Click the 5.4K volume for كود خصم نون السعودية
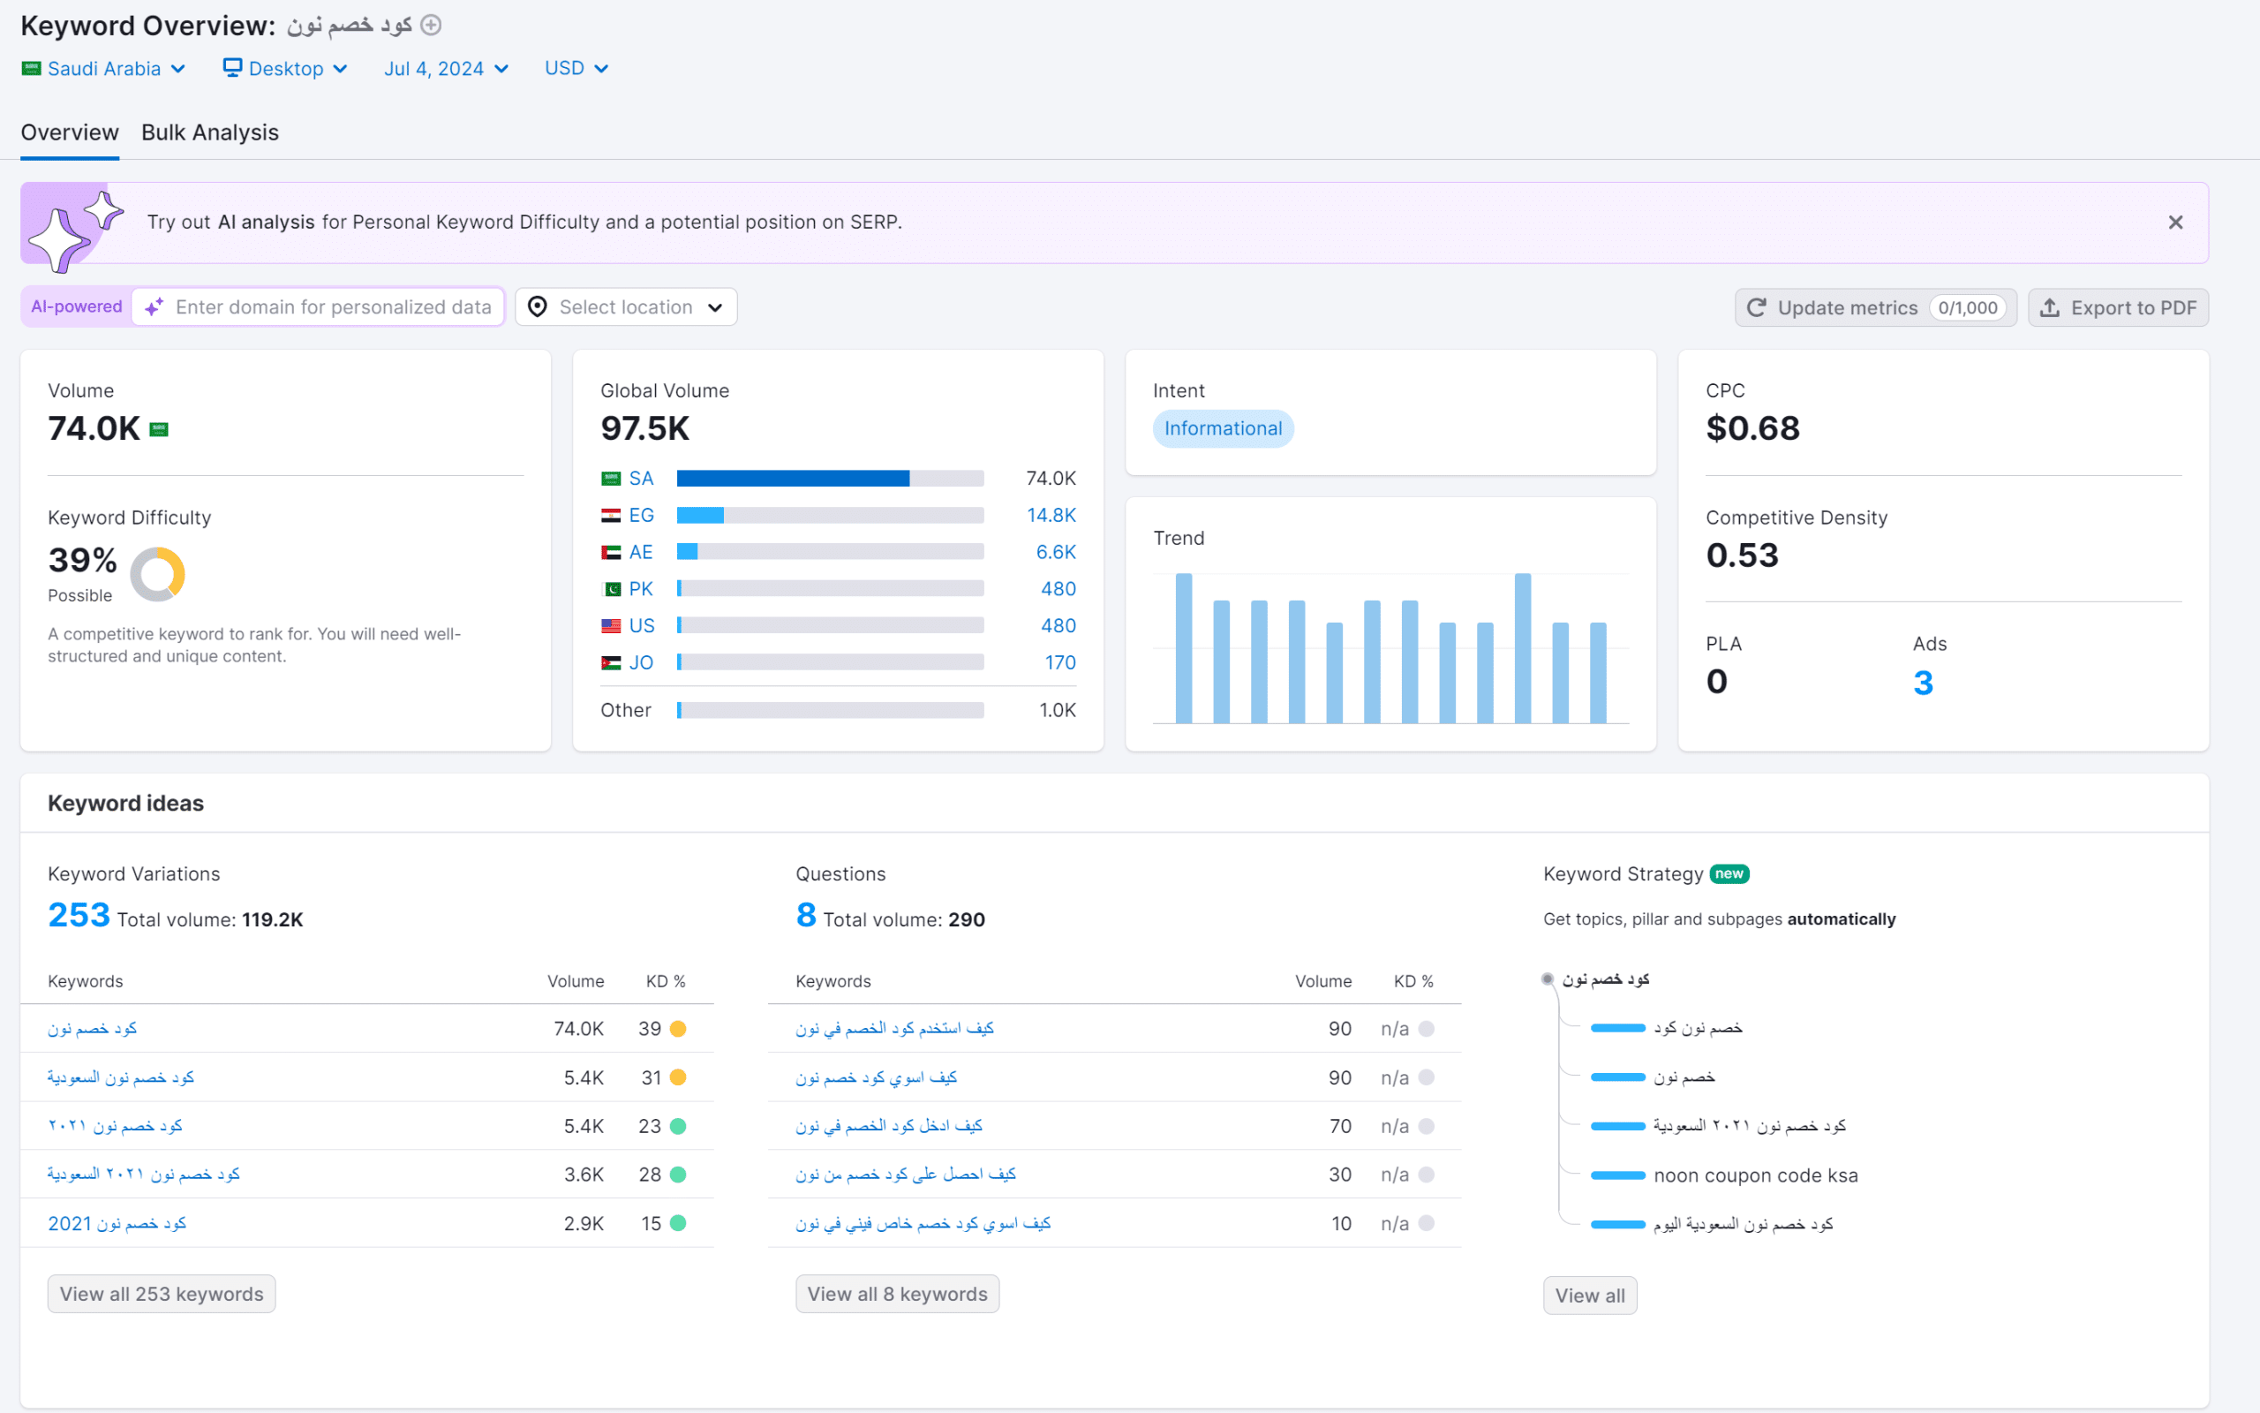The width and height of the screenshot is (2260, 1413). click(x=584, y=1077)
